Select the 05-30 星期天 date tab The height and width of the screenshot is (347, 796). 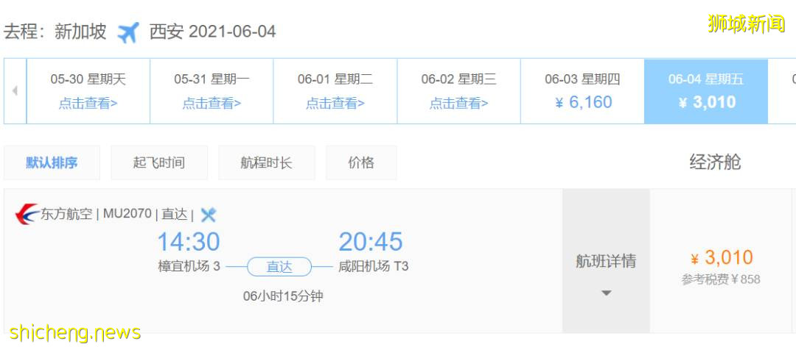pos(88,91)
